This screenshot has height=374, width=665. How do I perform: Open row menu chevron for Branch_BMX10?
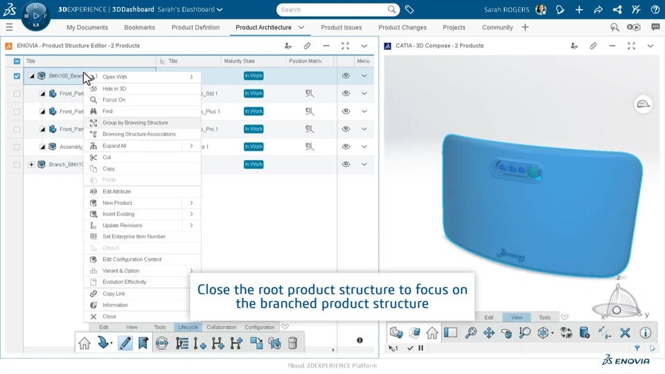(x=364, y=164)
